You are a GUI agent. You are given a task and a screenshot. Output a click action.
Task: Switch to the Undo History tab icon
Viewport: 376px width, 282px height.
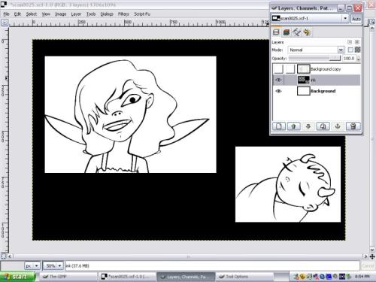tap(307, 32)
